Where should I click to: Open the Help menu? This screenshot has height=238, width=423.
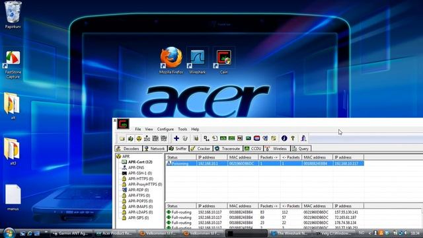tap(195, 130)
